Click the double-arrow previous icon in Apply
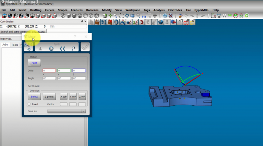The height and width of the screenshot is (146, 263). (62, 49)
